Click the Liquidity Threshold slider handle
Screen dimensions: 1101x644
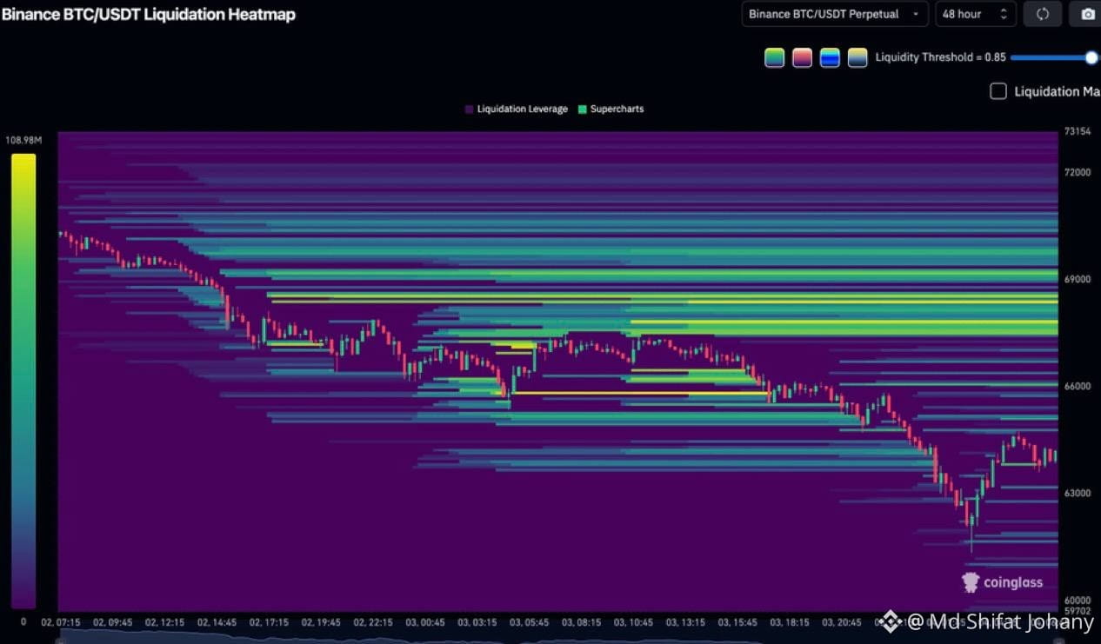pos(1091,57)
